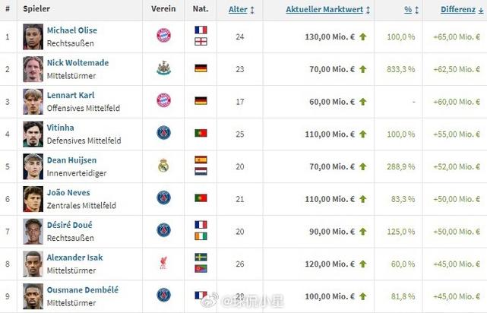Click Vitinha's player portrait thumbnail
The image size is (487, 313).
click(33, 133)
